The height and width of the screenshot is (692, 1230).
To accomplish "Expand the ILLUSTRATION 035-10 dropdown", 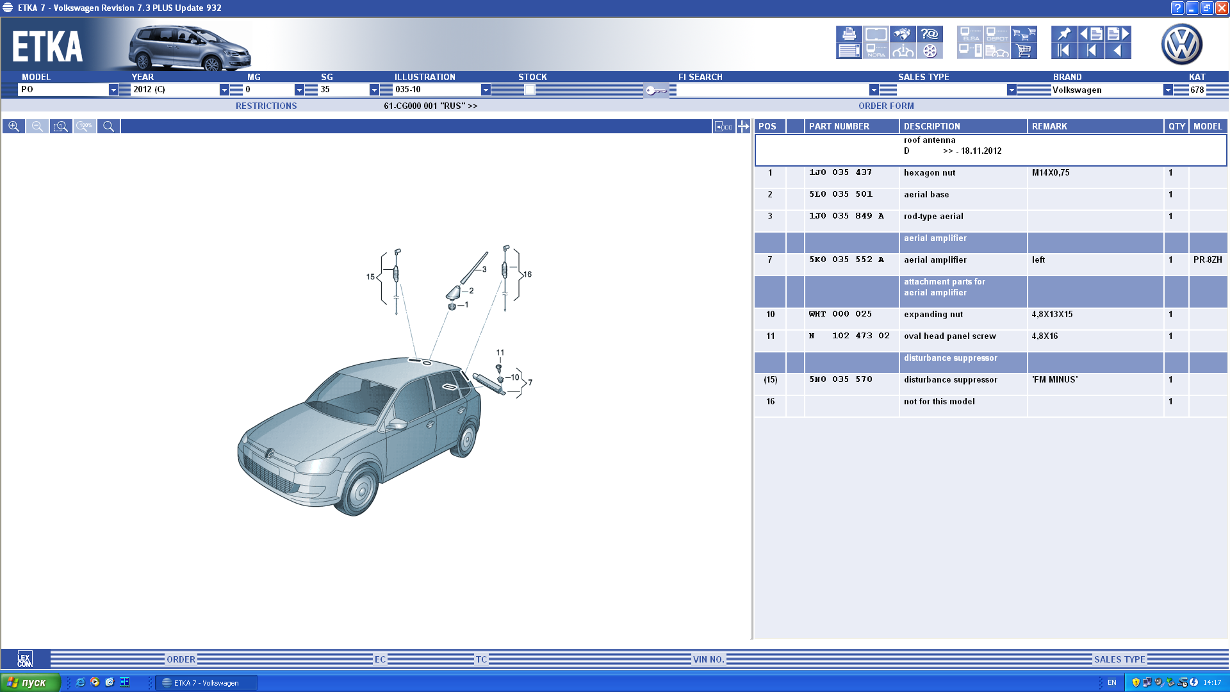I will 486,90.
